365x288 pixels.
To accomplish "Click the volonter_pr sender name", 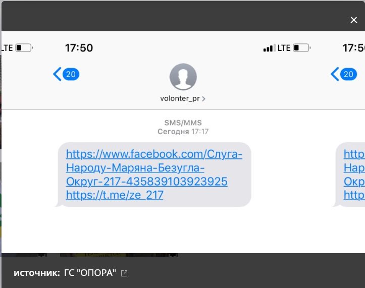I will click(180, 99).
